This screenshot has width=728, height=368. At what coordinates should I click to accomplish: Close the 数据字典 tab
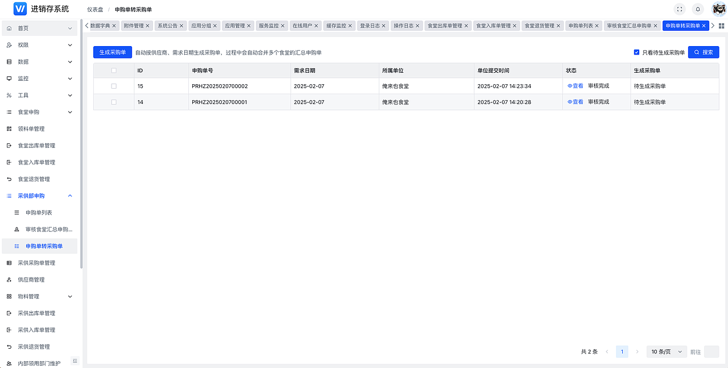pos(114,26)
